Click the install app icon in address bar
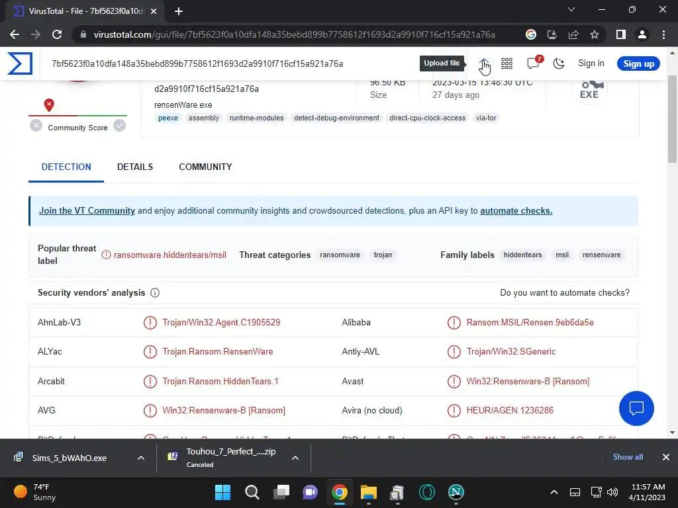 pos(552,34)
